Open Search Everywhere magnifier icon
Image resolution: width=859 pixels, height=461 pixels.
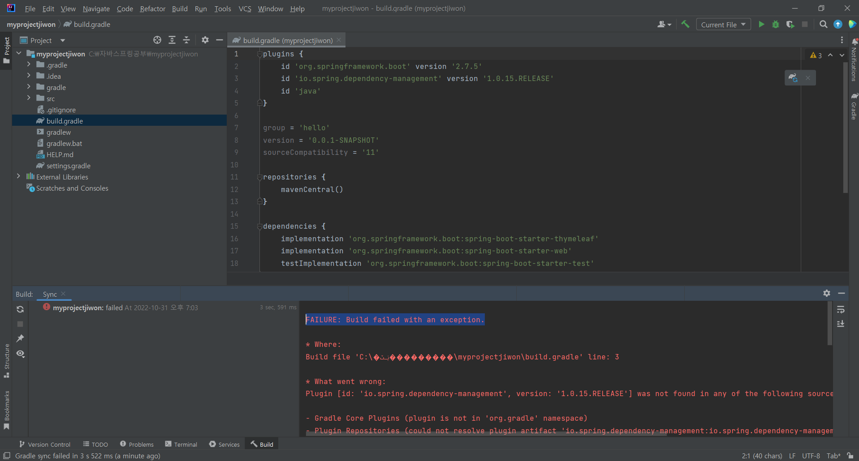click(824, 24)
